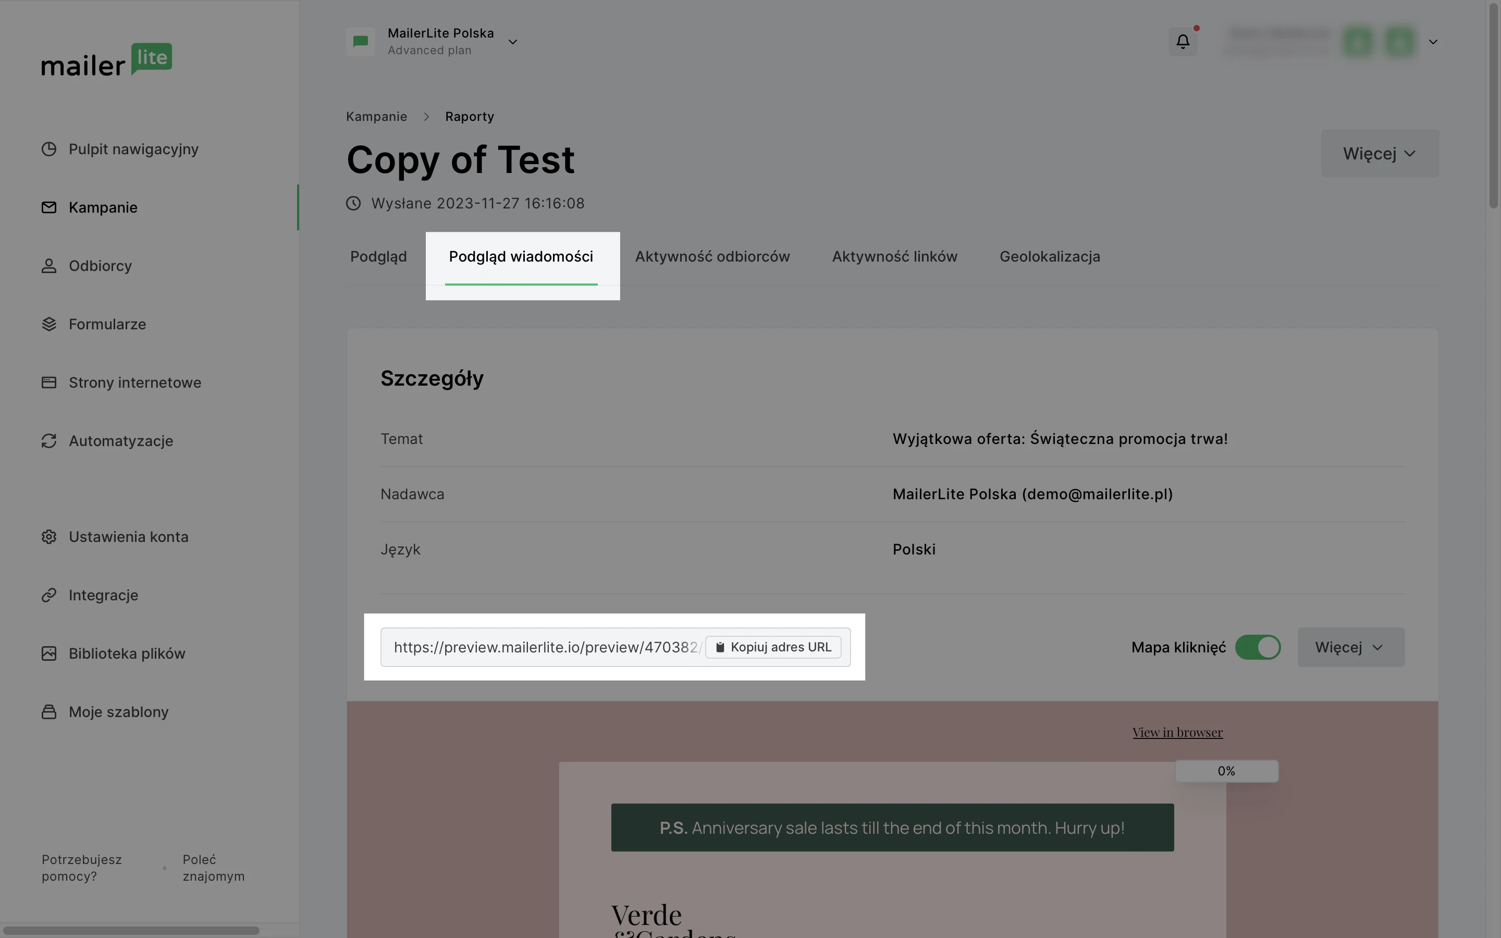This screenshot has width=1501, height=938.
Task: Click the Biblioteka plików image icon
Action: [x=49, y=653]
